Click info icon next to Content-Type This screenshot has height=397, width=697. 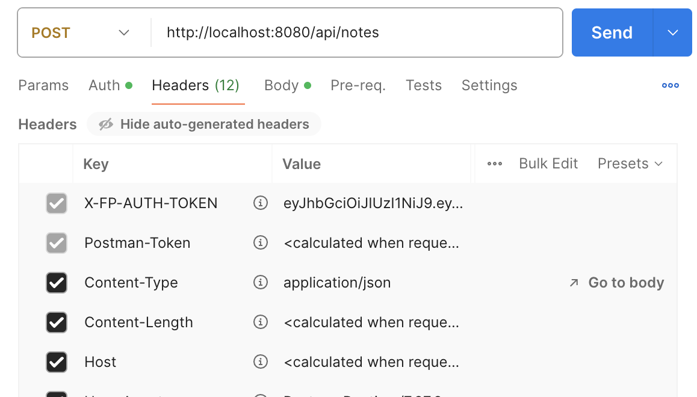point(260,283)
